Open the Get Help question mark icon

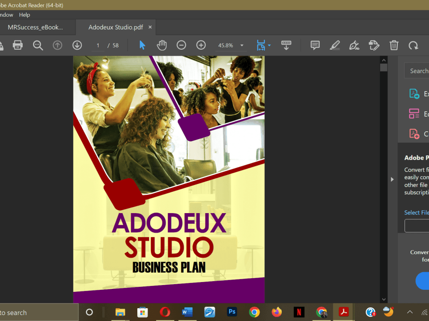click(x=371, y=312)
